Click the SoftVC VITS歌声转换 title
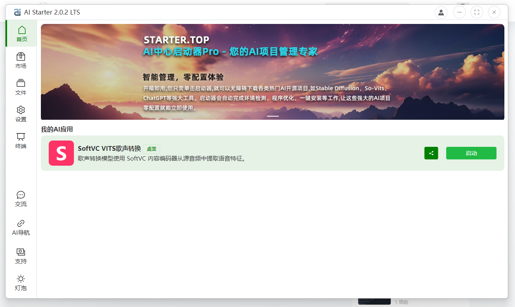Screen dimensions: 515x307 tap(109, 148)
